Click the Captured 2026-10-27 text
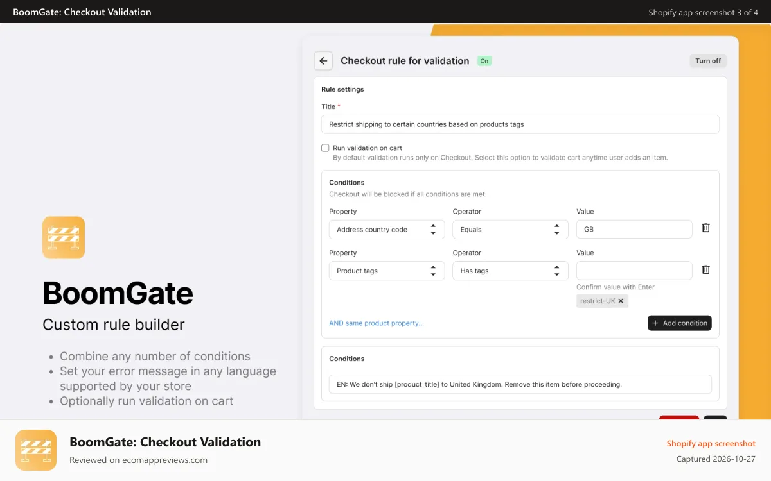The height and width of the screenshot is (481, 771). (716, 459)
